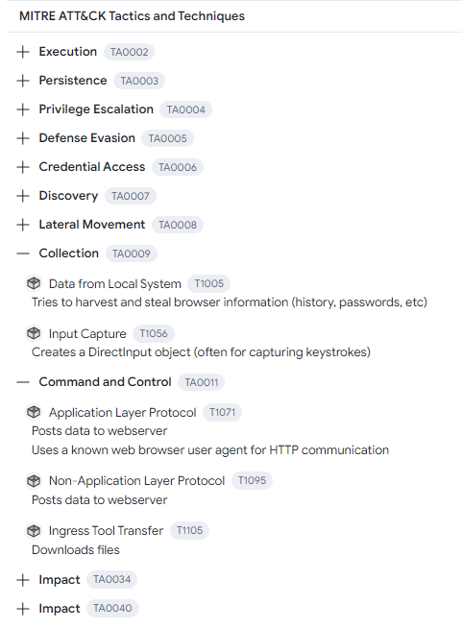Click the T1005 technique ID badge
The image size is (462, 628).
(x=208, y=283)
